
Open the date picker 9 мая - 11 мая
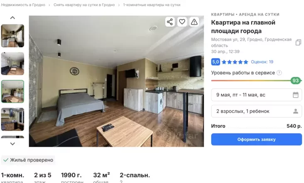tap(256, 95)
